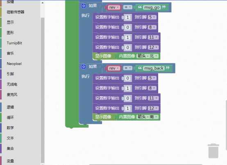Open the pin 11 dropdown in the msg_back block
The height and width of the screenshot is (165, 227).
pos(153,98)
